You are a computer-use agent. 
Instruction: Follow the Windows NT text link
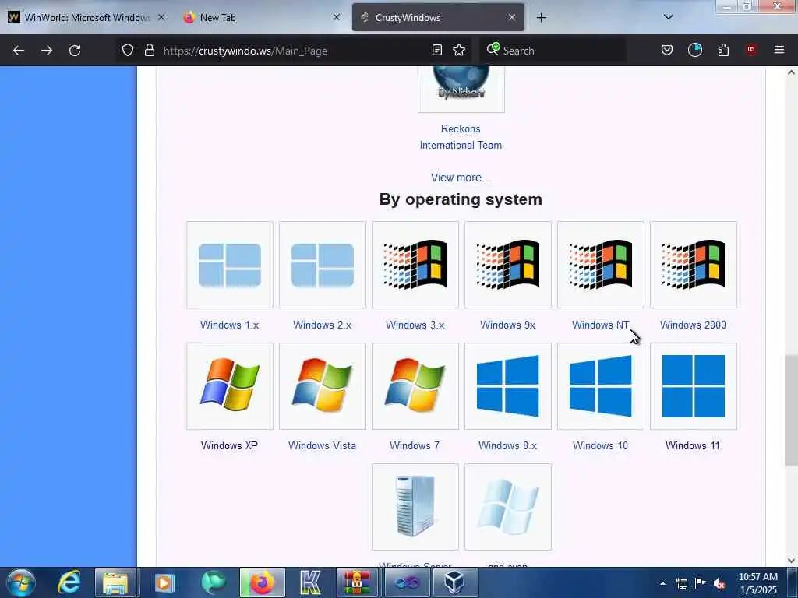[601, 325]
